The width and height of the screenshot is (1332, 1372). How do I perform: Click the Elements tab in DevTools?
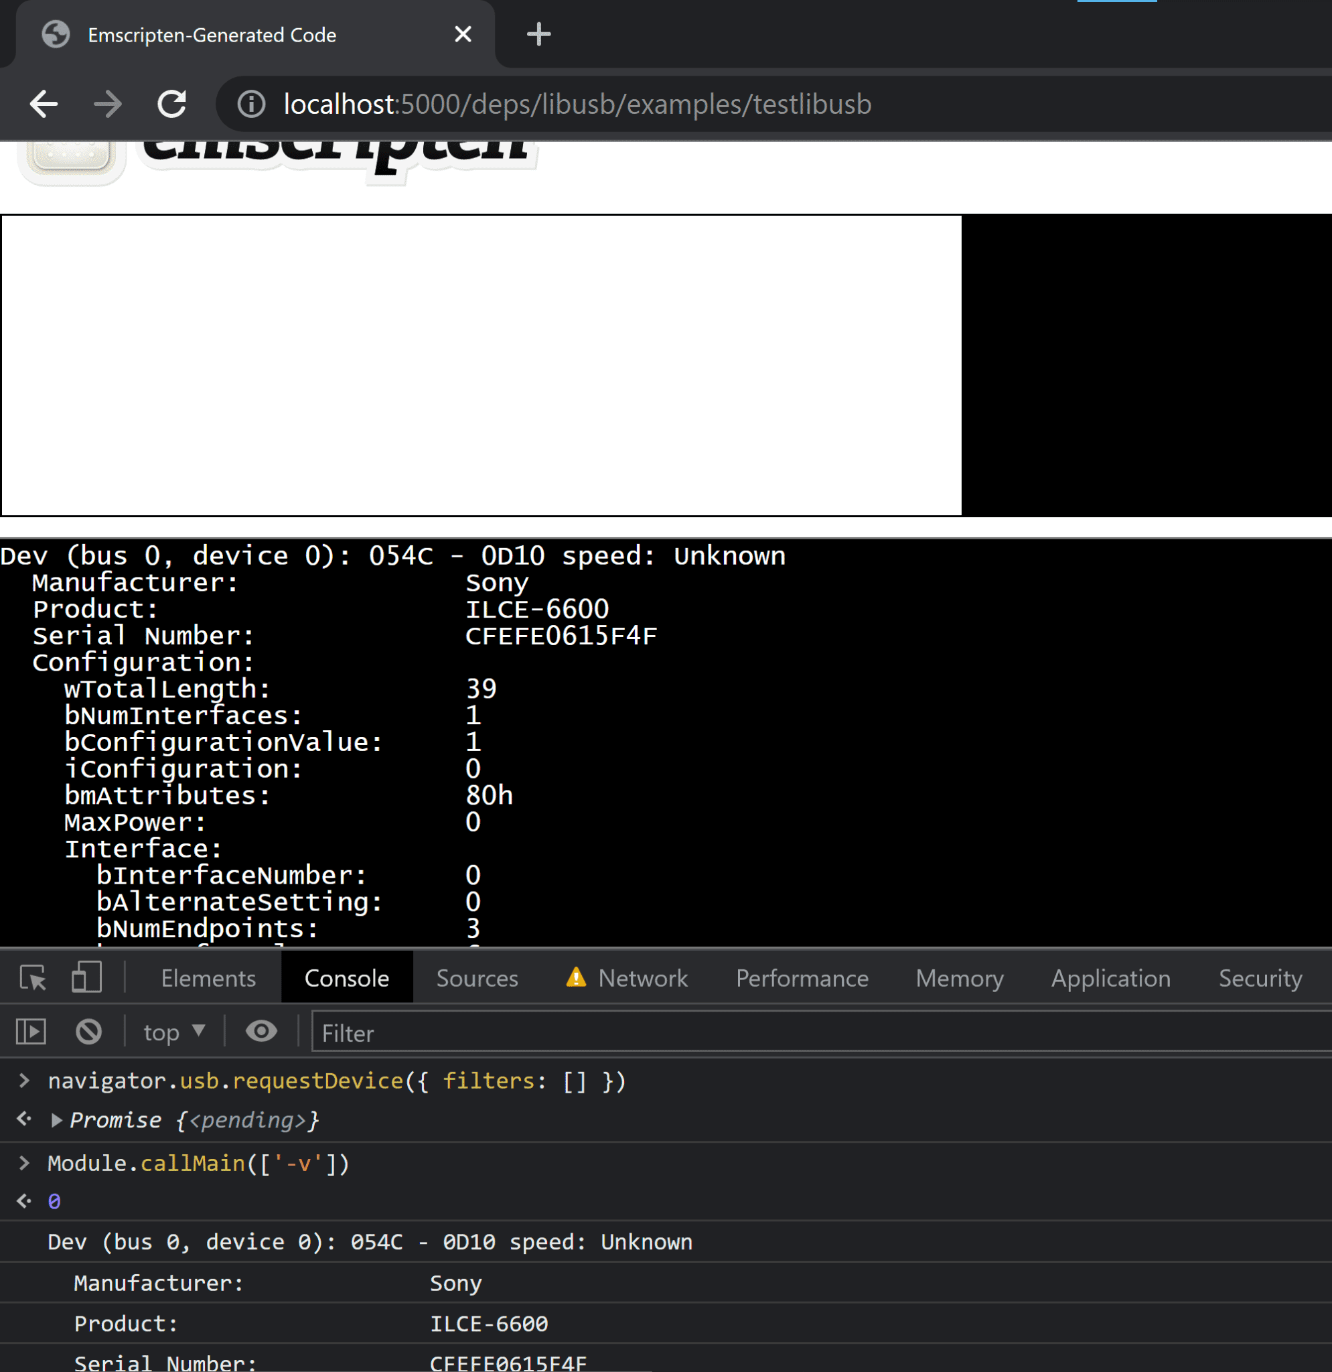click(x=210, y=977)
